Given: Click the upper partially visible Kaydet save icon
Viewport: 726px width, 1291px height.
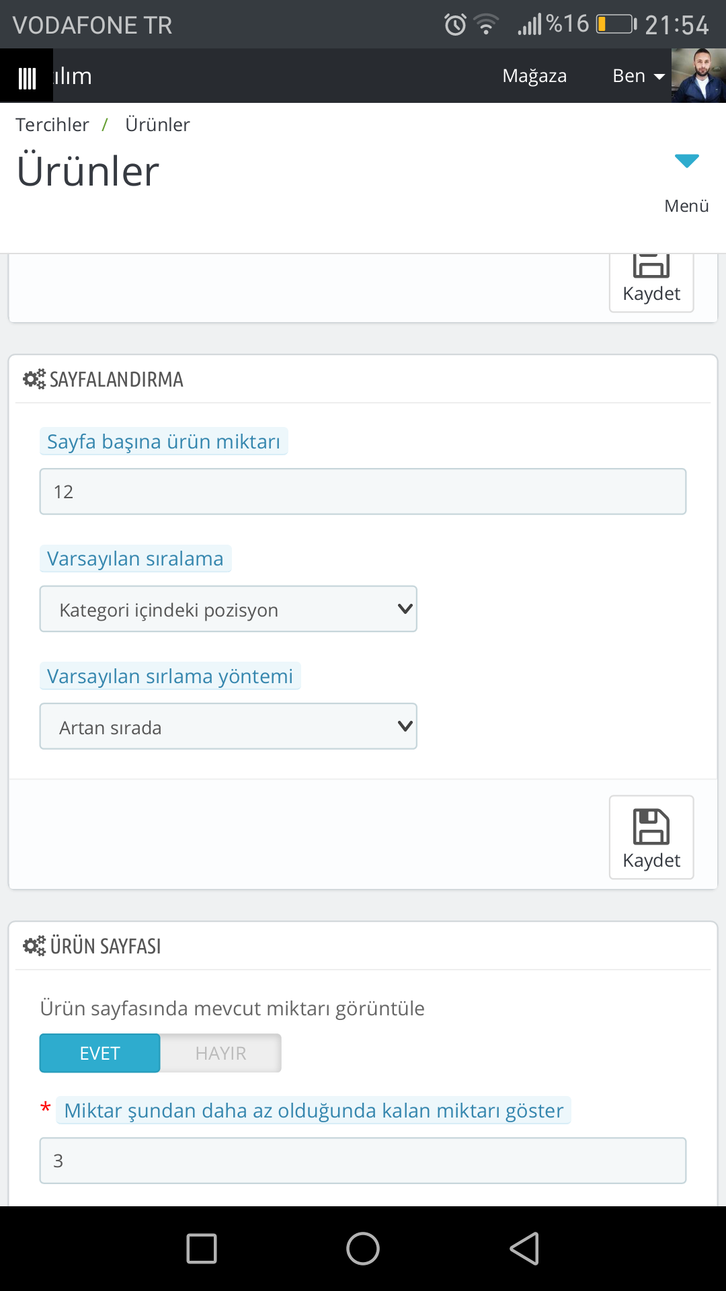Looking at the screenshot, I should pos(651,266).
